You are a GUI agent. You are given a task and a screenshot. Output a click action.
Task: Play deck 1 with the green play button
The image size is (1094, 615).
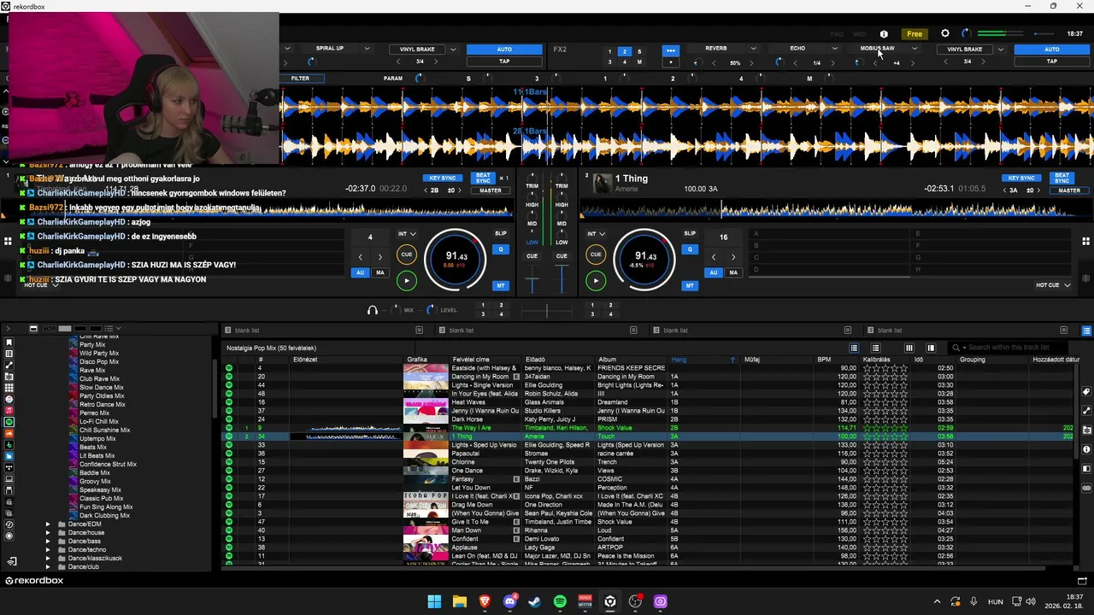pyautogui.click(x=406, y=280)
